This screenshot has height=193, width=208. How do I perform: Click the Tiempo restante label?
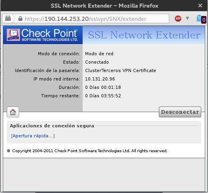[60, 96]
